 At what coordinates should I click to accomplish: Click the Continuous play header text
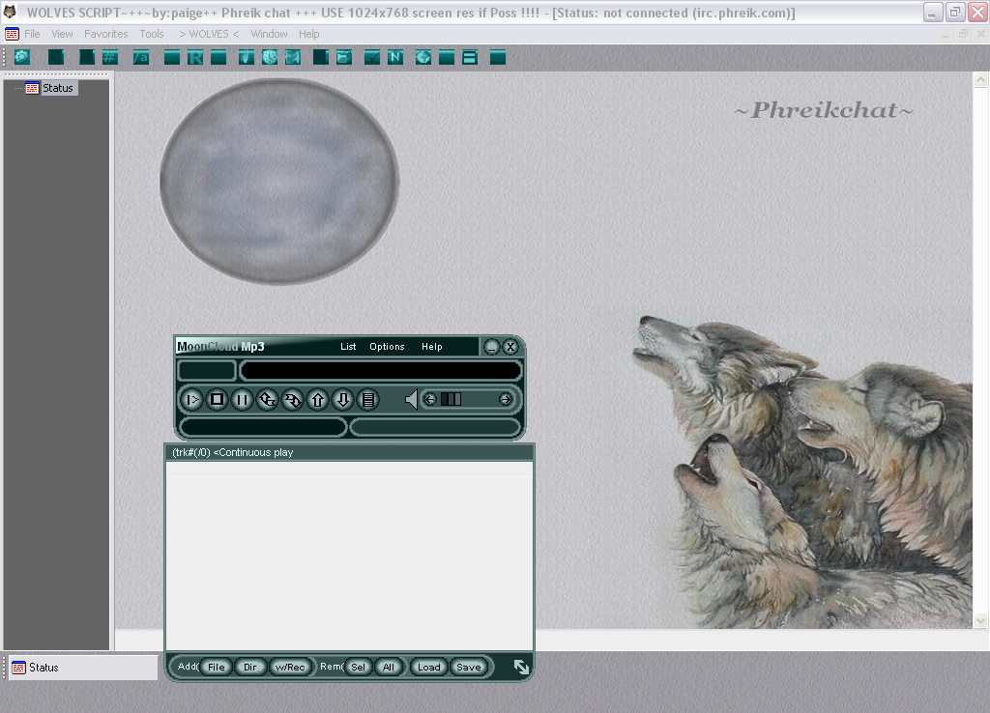pos(253,452)
